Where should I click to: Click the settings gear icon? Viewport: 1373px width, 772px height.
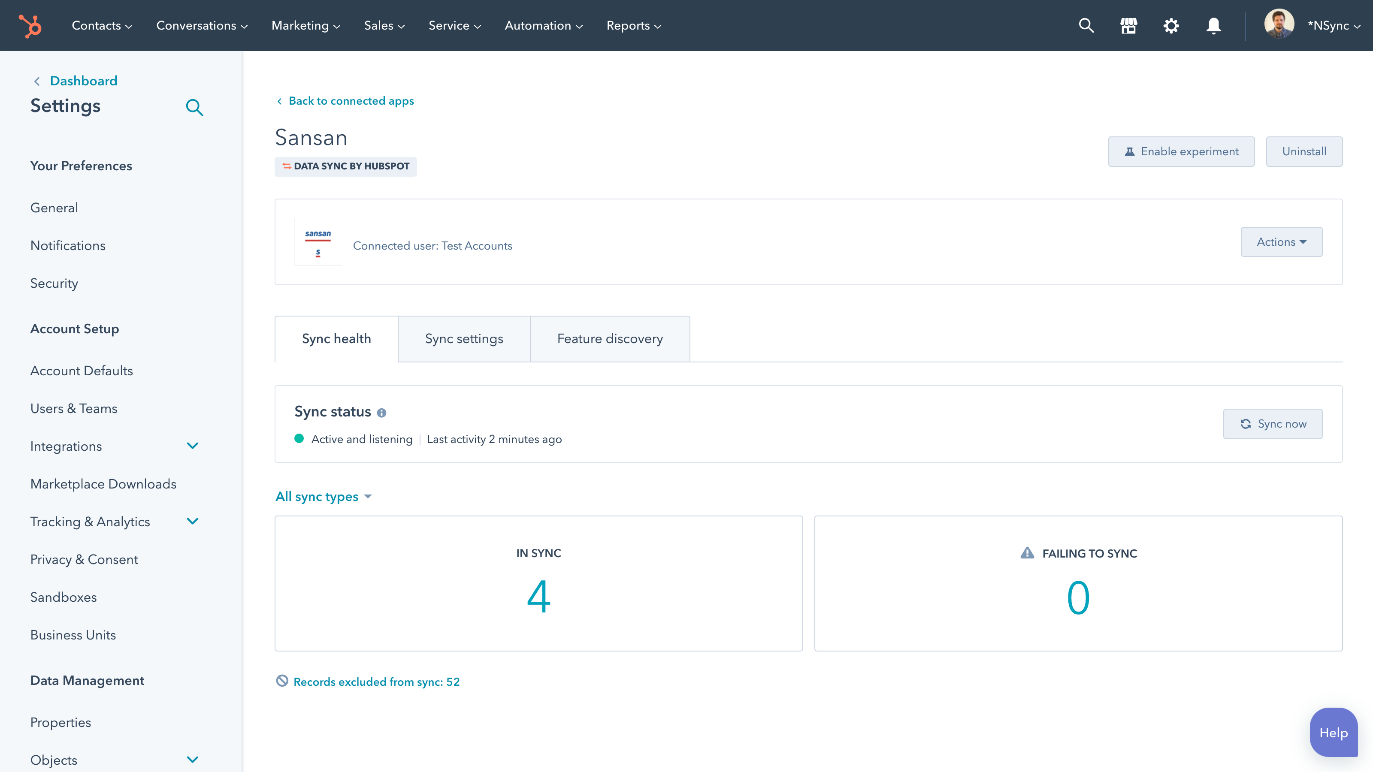click(x=1171, y=26)
